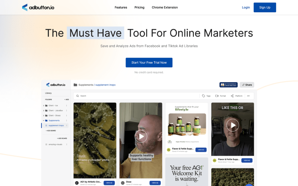Click the adbutton.io logo inside app preview

pyautogui.click(x=56, y=85)
